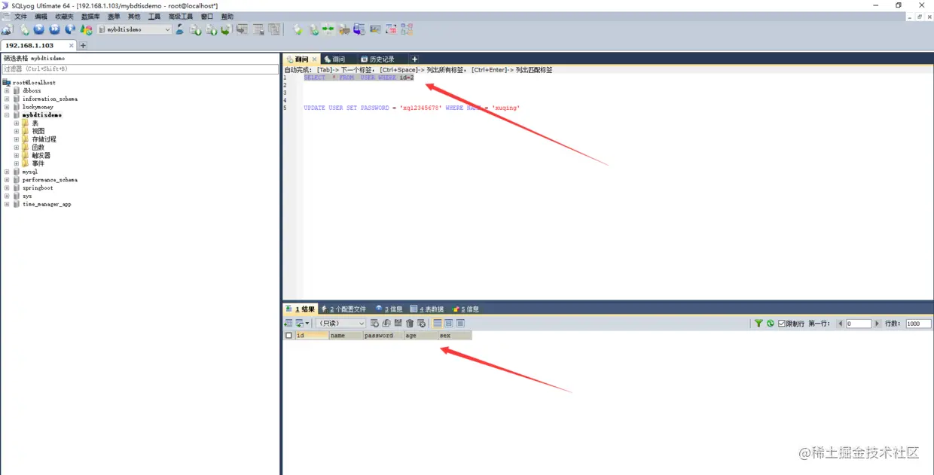The image size is (934, 475).
Task: Click the insert new row icon in results toolbar
Action: coord(375,323)
